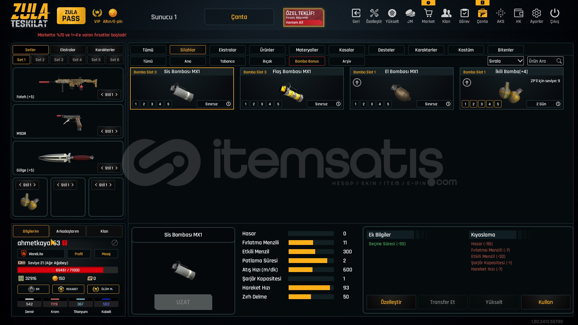This screenshot has height=325, width=578.
Task: Switch to the Kasalar tab
Action: click(x=346, y=50)
